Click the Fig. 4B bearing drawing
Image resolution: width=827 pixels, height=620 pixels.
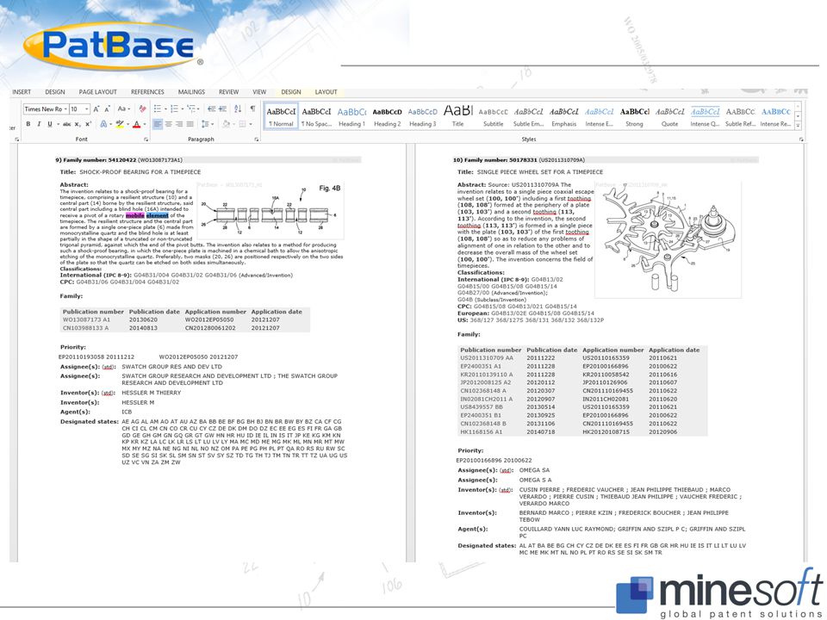pyautogui.click(x=270, y=211)
